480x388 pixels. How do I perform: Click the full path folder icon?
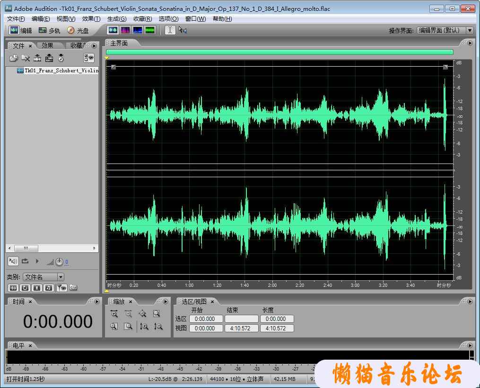pyautogui.click(x=73, y=287)
